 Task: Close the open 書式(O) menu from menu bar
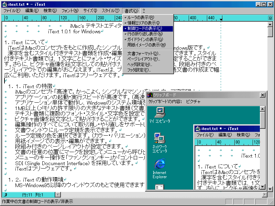131,11
